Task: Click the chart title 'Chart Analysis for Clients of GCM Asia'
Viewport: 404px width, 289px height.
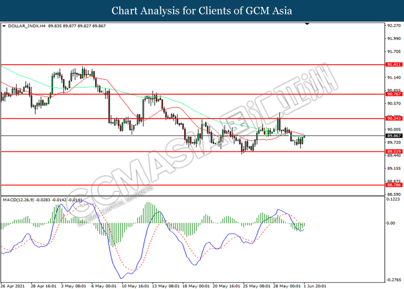Action: pos(202,10)
